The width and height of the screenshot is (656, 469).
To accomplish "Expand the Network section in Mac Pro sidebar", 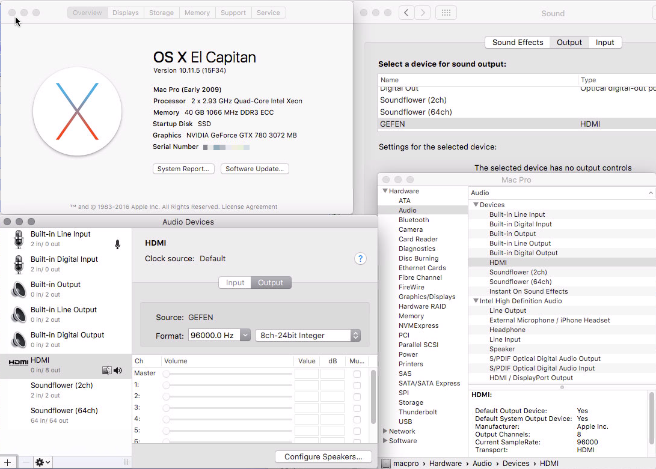I will 385,431.
